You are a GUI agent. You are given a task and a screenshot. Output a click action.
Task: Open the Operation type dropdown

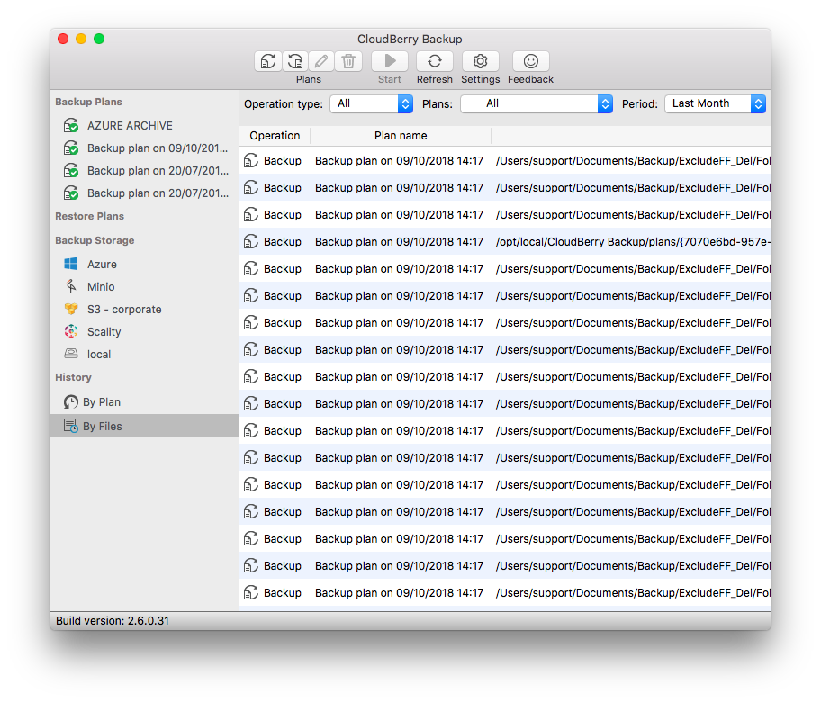371,103
